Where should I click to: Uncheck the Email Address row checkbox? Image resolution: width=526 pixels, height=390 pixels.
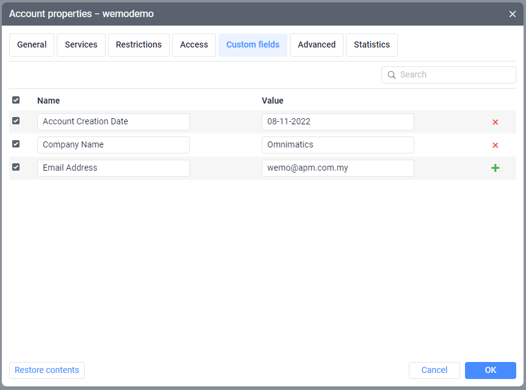coord(16,167)
